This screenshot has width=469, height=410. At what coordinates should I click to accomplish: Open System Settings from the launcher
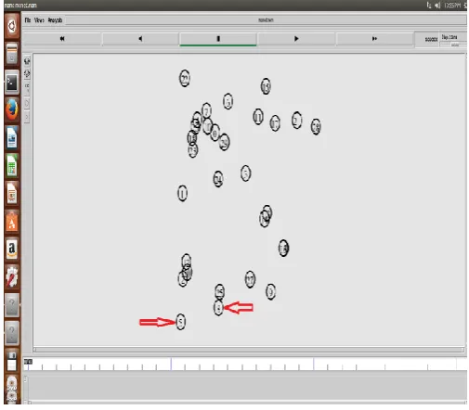click(12, 276)
